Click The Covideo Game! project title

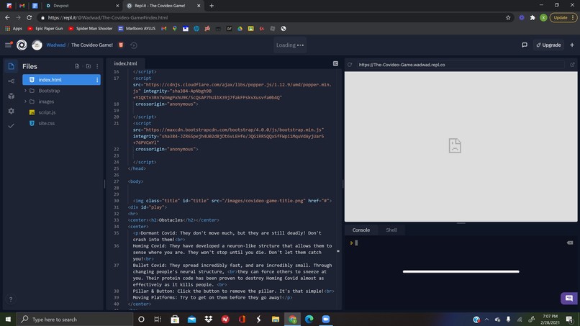click(x=92, y=45)
